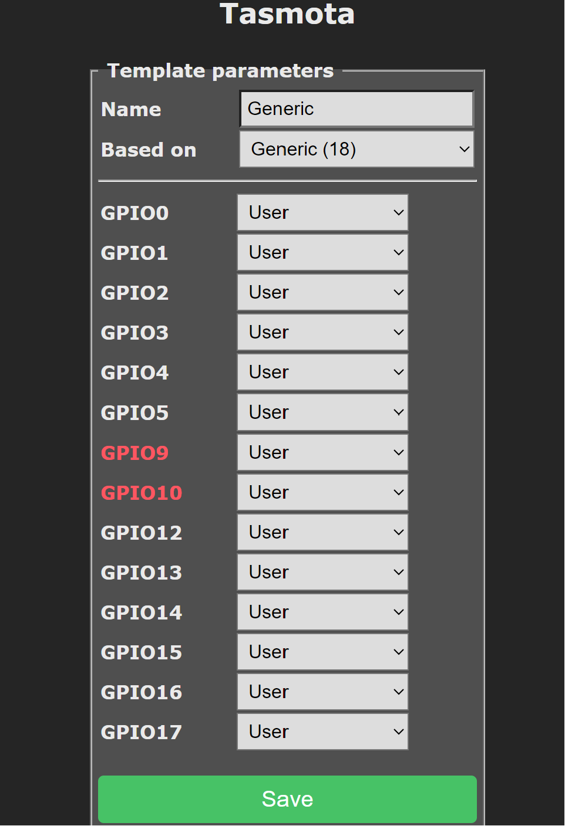Choose the GPIO13 dropdown

tap(322, 572)
